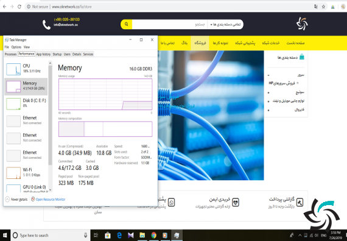This screenshot has height=241, width=347.
Task: Select Wi-Fi in the performance list
Action: coord(26,173)
